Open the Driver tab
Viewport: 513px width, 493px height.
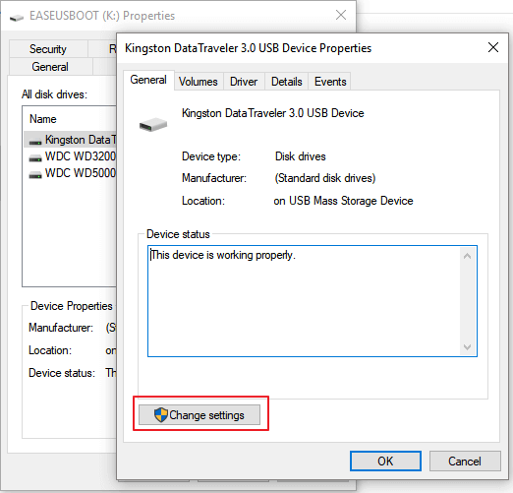[x=244, y=82]
